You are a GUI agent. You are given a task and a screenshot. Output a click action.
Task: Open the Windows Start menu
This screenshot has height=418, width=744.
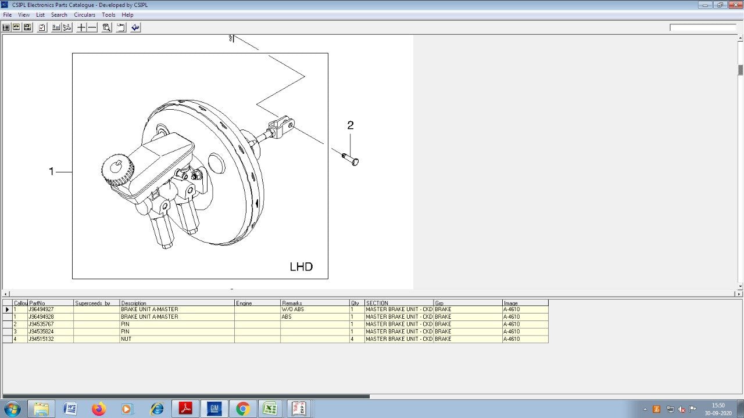[x=12, y=409]
